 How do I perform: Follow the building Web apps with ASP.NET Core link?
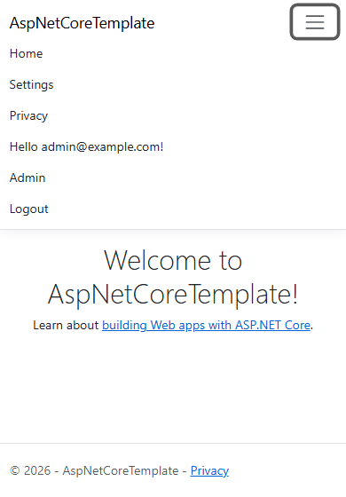click(206, 325)
